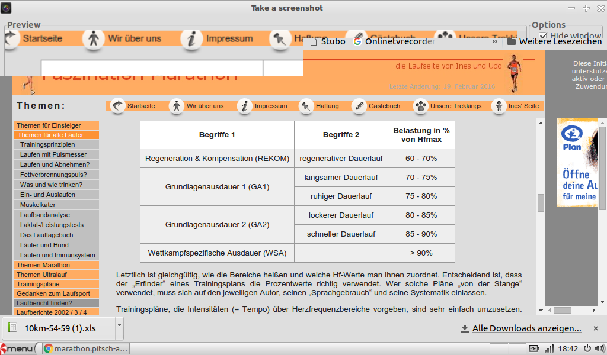Click the Haftung gavel icon in webpage navigation

[x=305, y=106]
